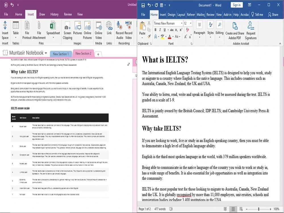Open the Times New Roman font dropdown
This screenshot has height=213, width=284.
coord(182,23)
